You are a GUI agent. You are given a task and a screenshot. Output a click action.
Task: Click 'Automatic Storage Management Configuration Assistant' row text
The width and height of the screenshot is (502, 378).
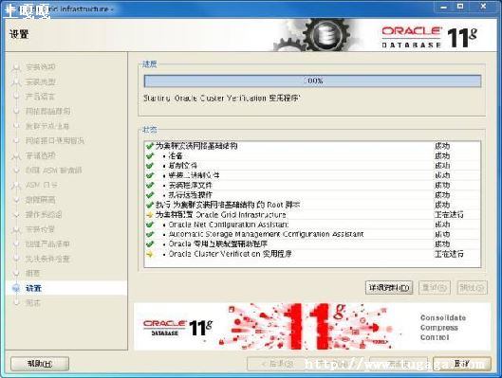click(266, 235)
